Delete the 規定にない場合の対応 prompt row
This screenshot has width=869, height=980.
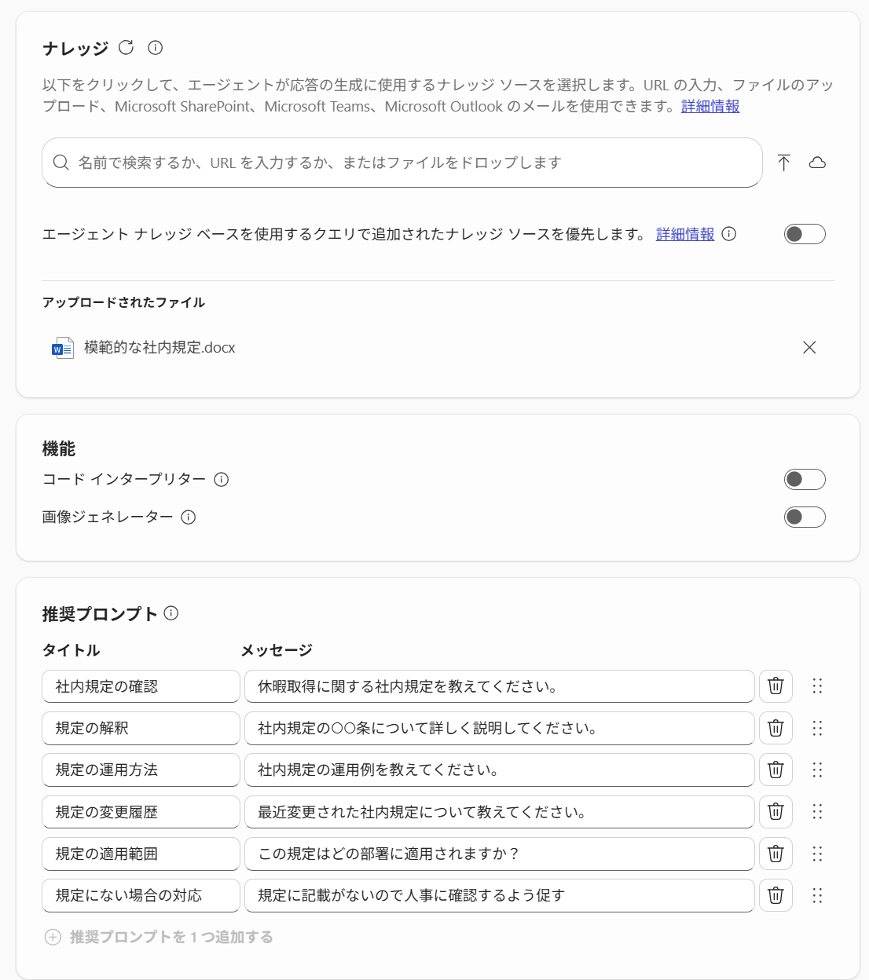[775, 895]
